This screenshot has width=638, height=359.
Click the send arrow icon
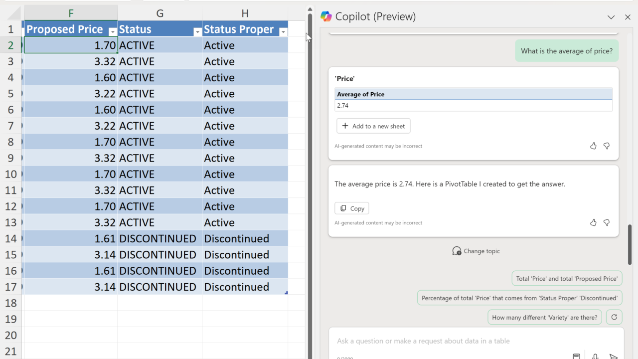point(614,356)
